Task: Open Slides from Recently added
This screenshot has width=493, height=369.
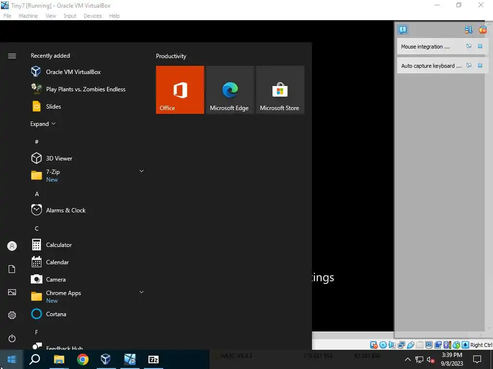Action: (x=87, y=106)
